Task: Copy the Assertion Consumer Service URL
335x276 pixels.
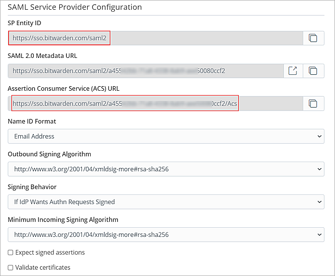Action: coord(313,104)
